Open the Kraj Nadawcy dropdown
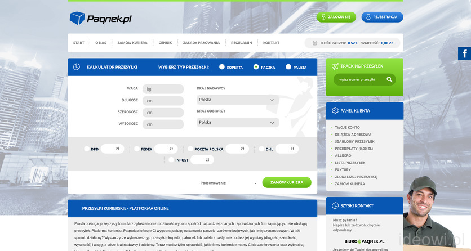The height and width of the screenshot is (251, 471). point(238,100)
